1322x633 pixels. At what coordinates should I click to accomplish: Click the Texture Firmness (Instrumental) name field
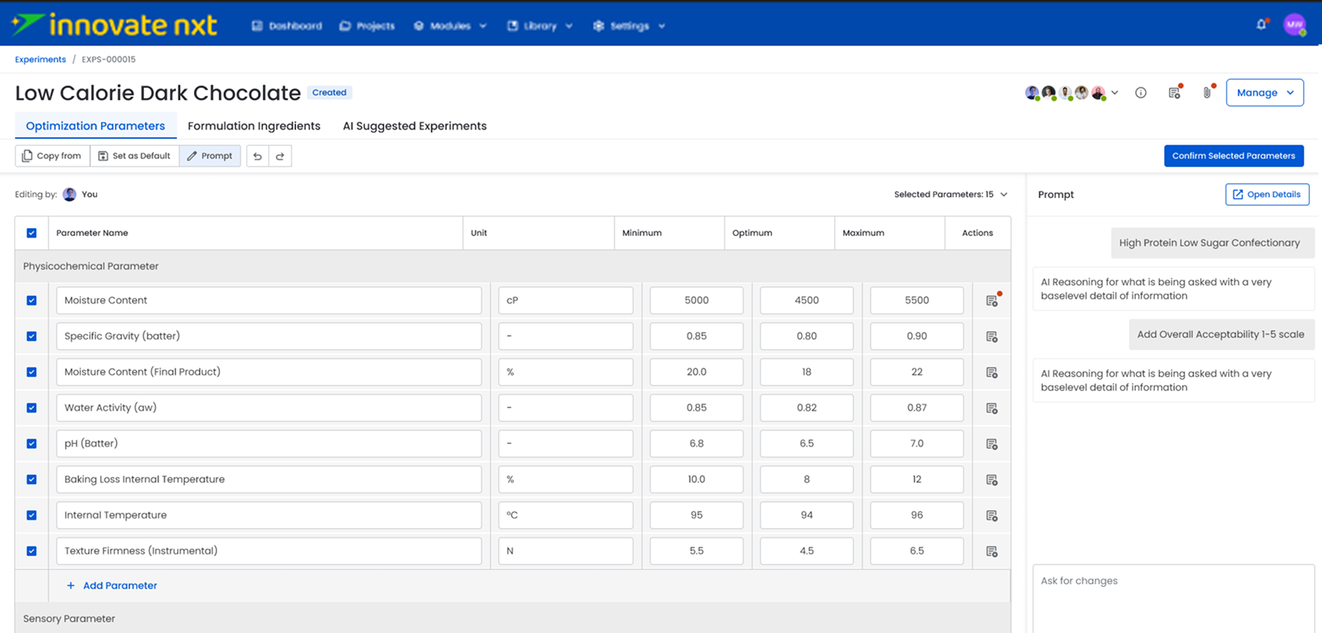pyautogui.click(x=269, y=551)
